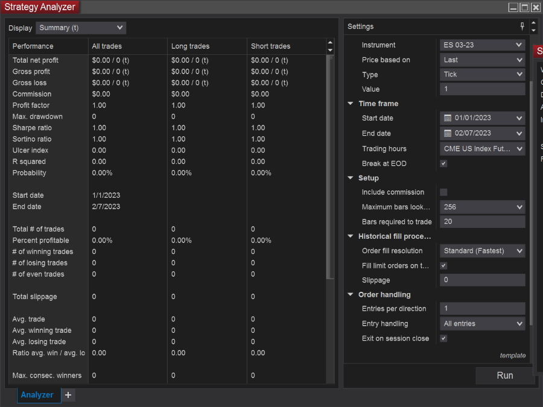Select the Sortino ratio row label
543x407 pixels.
pos(32,139)
